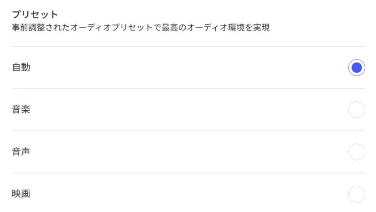Screen dimensions: 376x212
Task: Choose the 映画 preset radio button
Action: click(356, 194)
